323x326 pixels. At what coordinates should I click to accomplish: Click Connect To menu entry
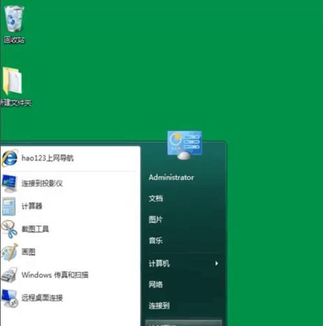(x=159, y=305)
